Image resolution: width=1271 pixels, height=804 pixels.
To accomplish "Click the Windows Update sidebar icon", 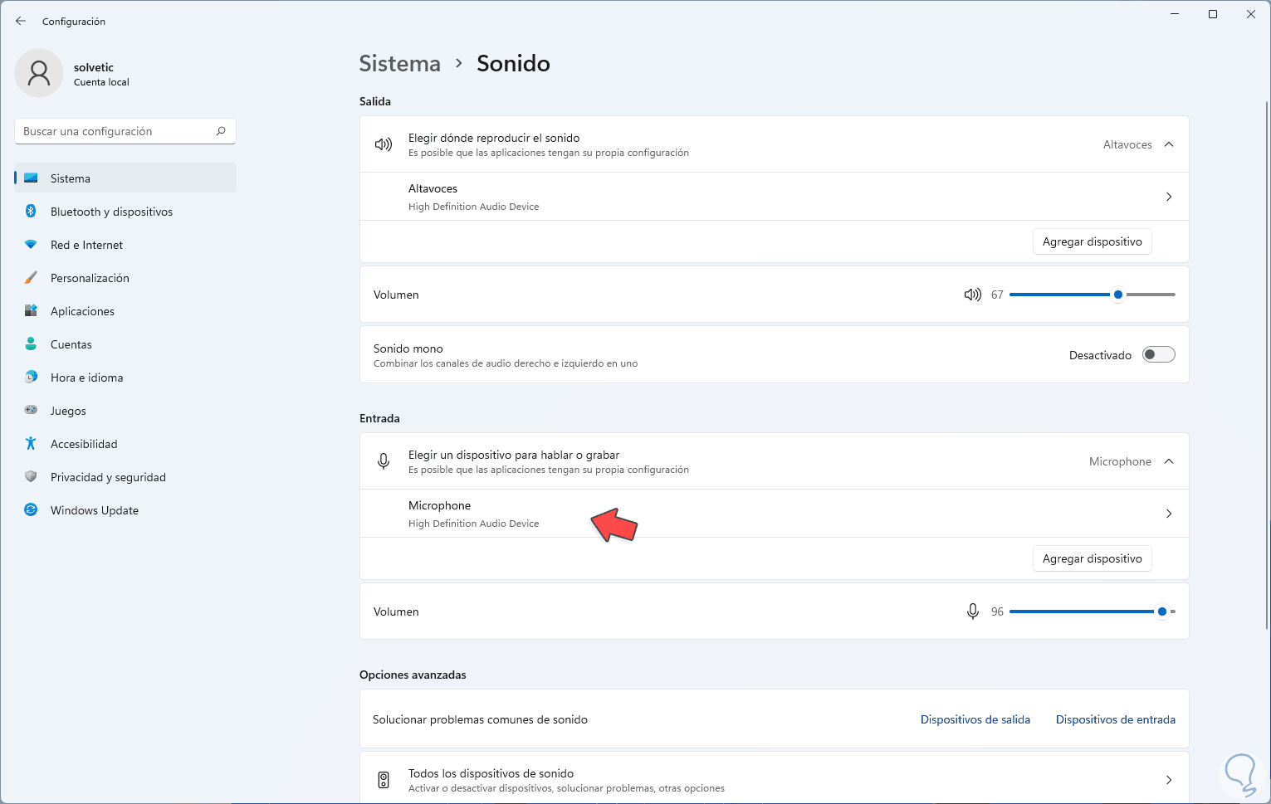I will point(31,510).
